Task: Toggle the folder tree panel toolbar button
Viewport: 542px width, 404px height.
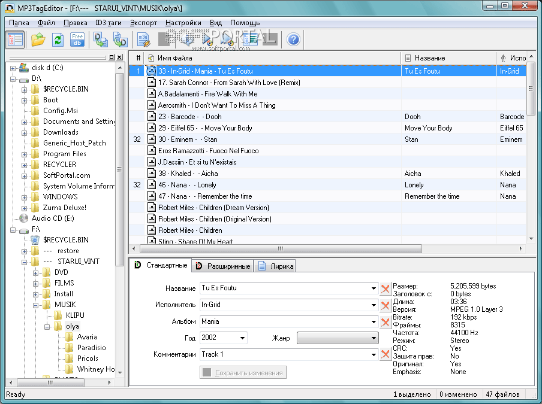Action: click(x=15, y=40)
